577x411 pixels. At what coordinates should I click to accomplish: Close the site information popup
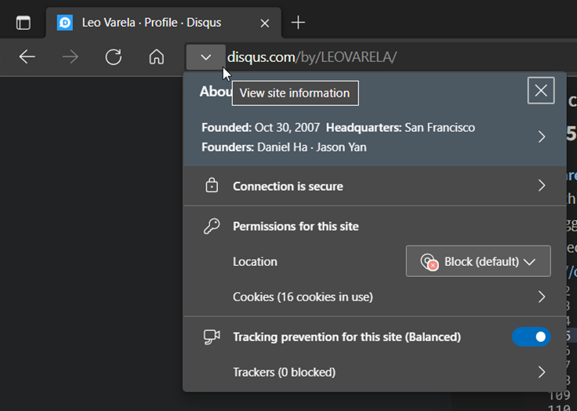[x=541, y=91]
